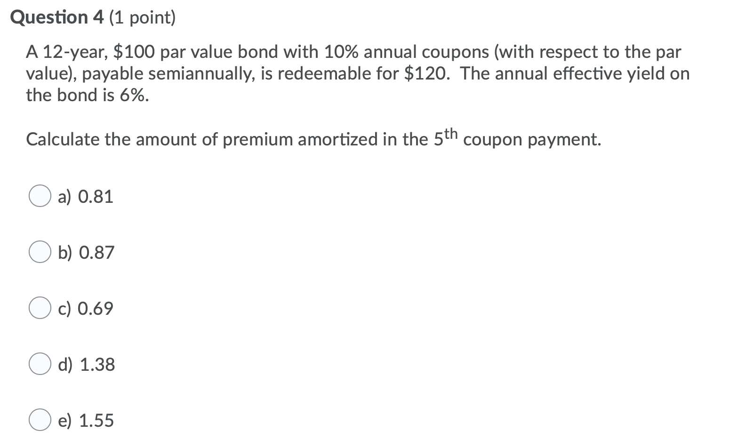
Task: Click the radio circle beside 0.87
Action: [x=40, y=252]
